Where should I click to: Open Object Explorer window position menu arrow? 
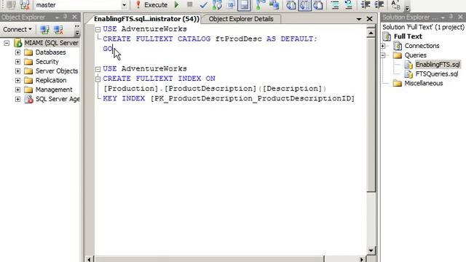(x=57, y=17)
